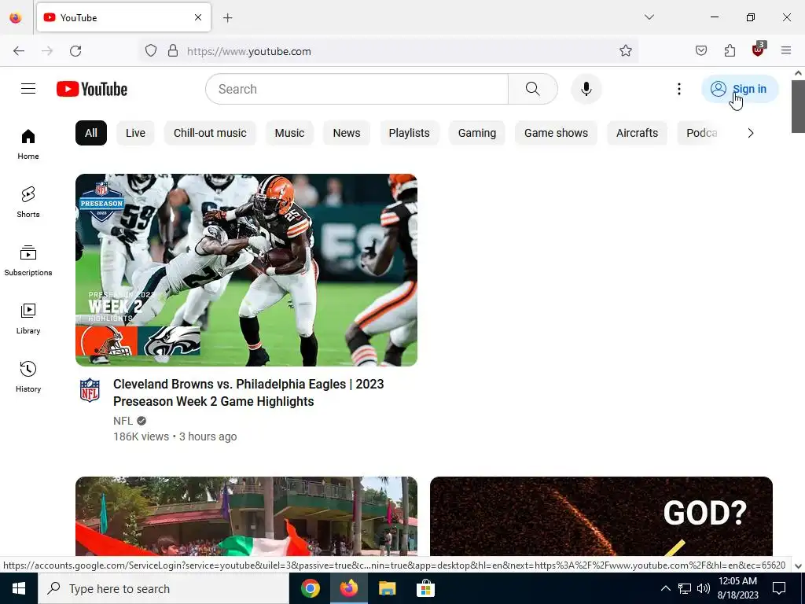
Task: Open network icon in system tray
Action: tap(685, 588)
